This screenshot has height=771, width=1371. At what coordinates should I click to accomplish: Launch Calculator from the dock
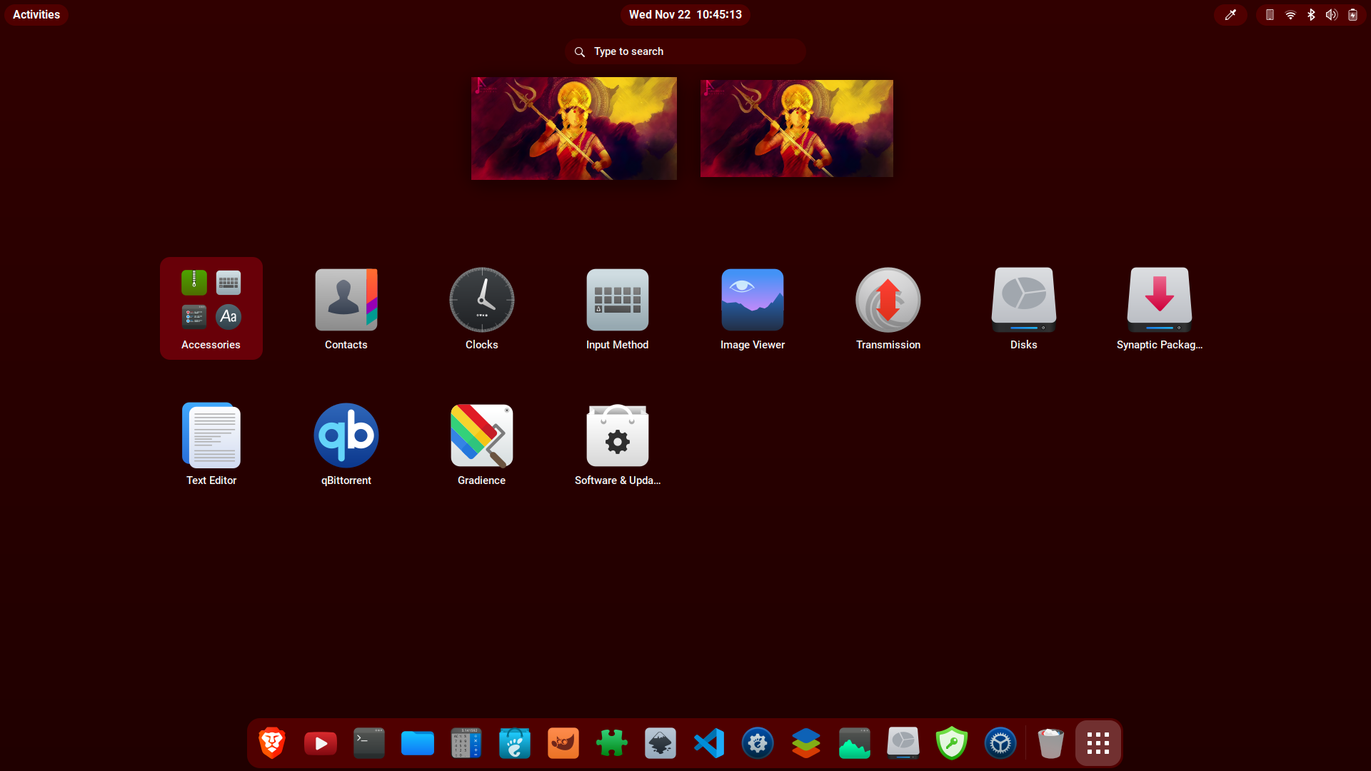click(466, 743)
